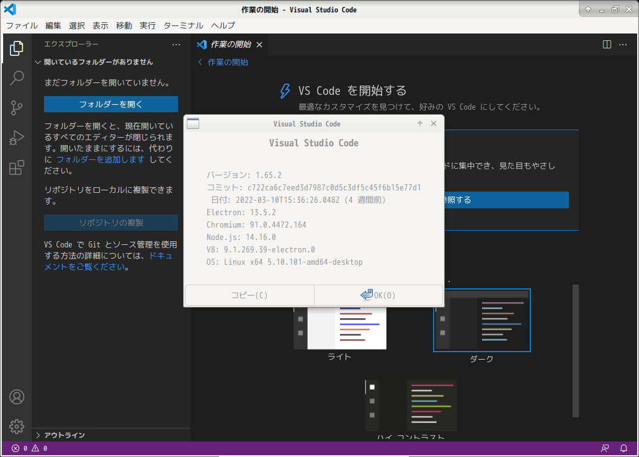The height and width of the screenshot is (457, 639).
Task: Collapse the 開いているフォルダーがありません section
Action: [38, 62]
